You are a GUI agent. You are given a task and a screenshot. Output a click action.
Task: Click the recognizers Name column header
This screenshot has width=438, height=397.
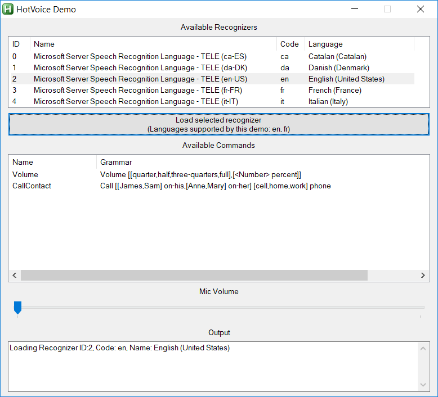(x=153, y=44)
